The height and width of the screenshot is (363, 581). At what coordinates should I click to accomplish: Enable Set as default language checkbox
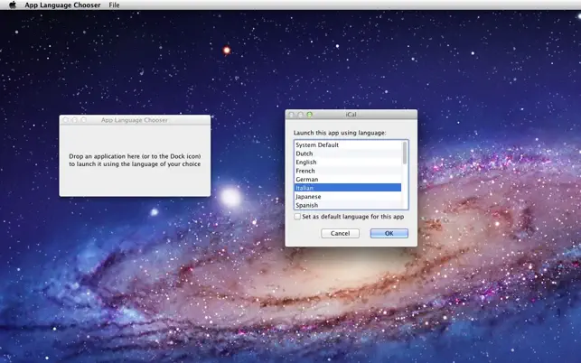(x=297, y=217)
